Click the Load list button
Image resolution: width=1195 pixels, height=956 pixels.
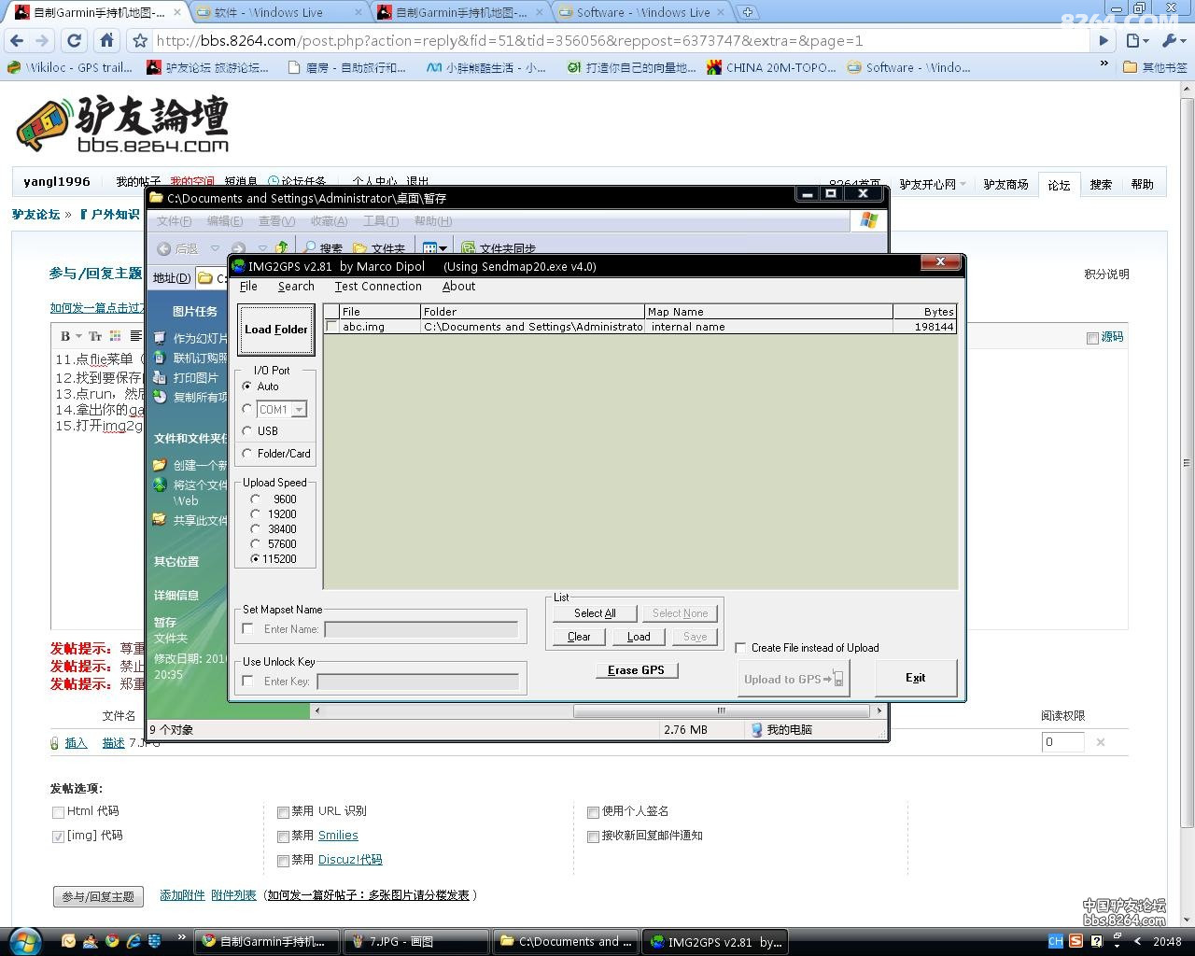point(639,637)
